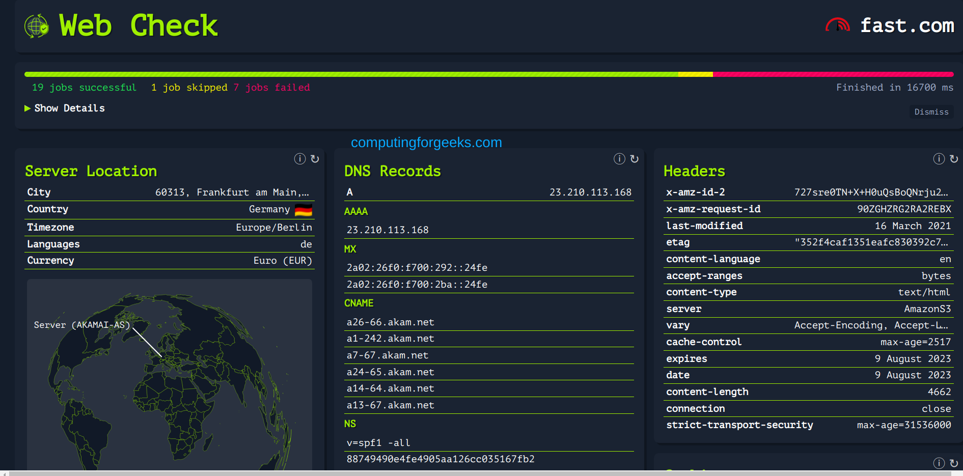Click the colored job progress bar
The width and height of the screenshot is (963, 476).
[489, 74]
